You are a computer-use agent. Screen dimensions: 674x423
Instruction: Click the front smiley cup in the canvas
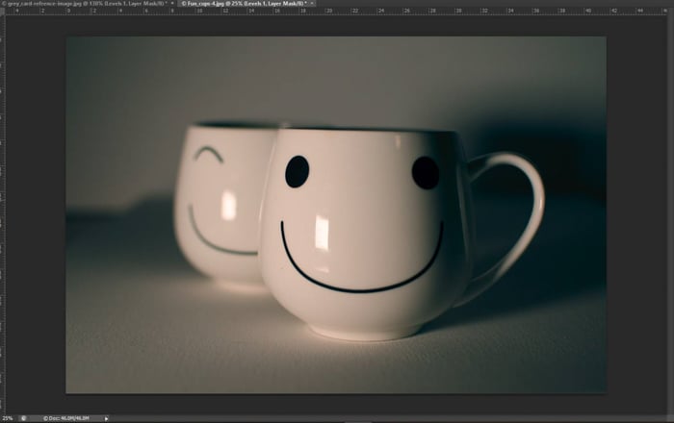365,234
